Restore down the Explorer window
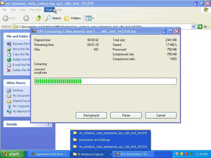This screenshot has height=158, width=211. (x=202, y=3)
